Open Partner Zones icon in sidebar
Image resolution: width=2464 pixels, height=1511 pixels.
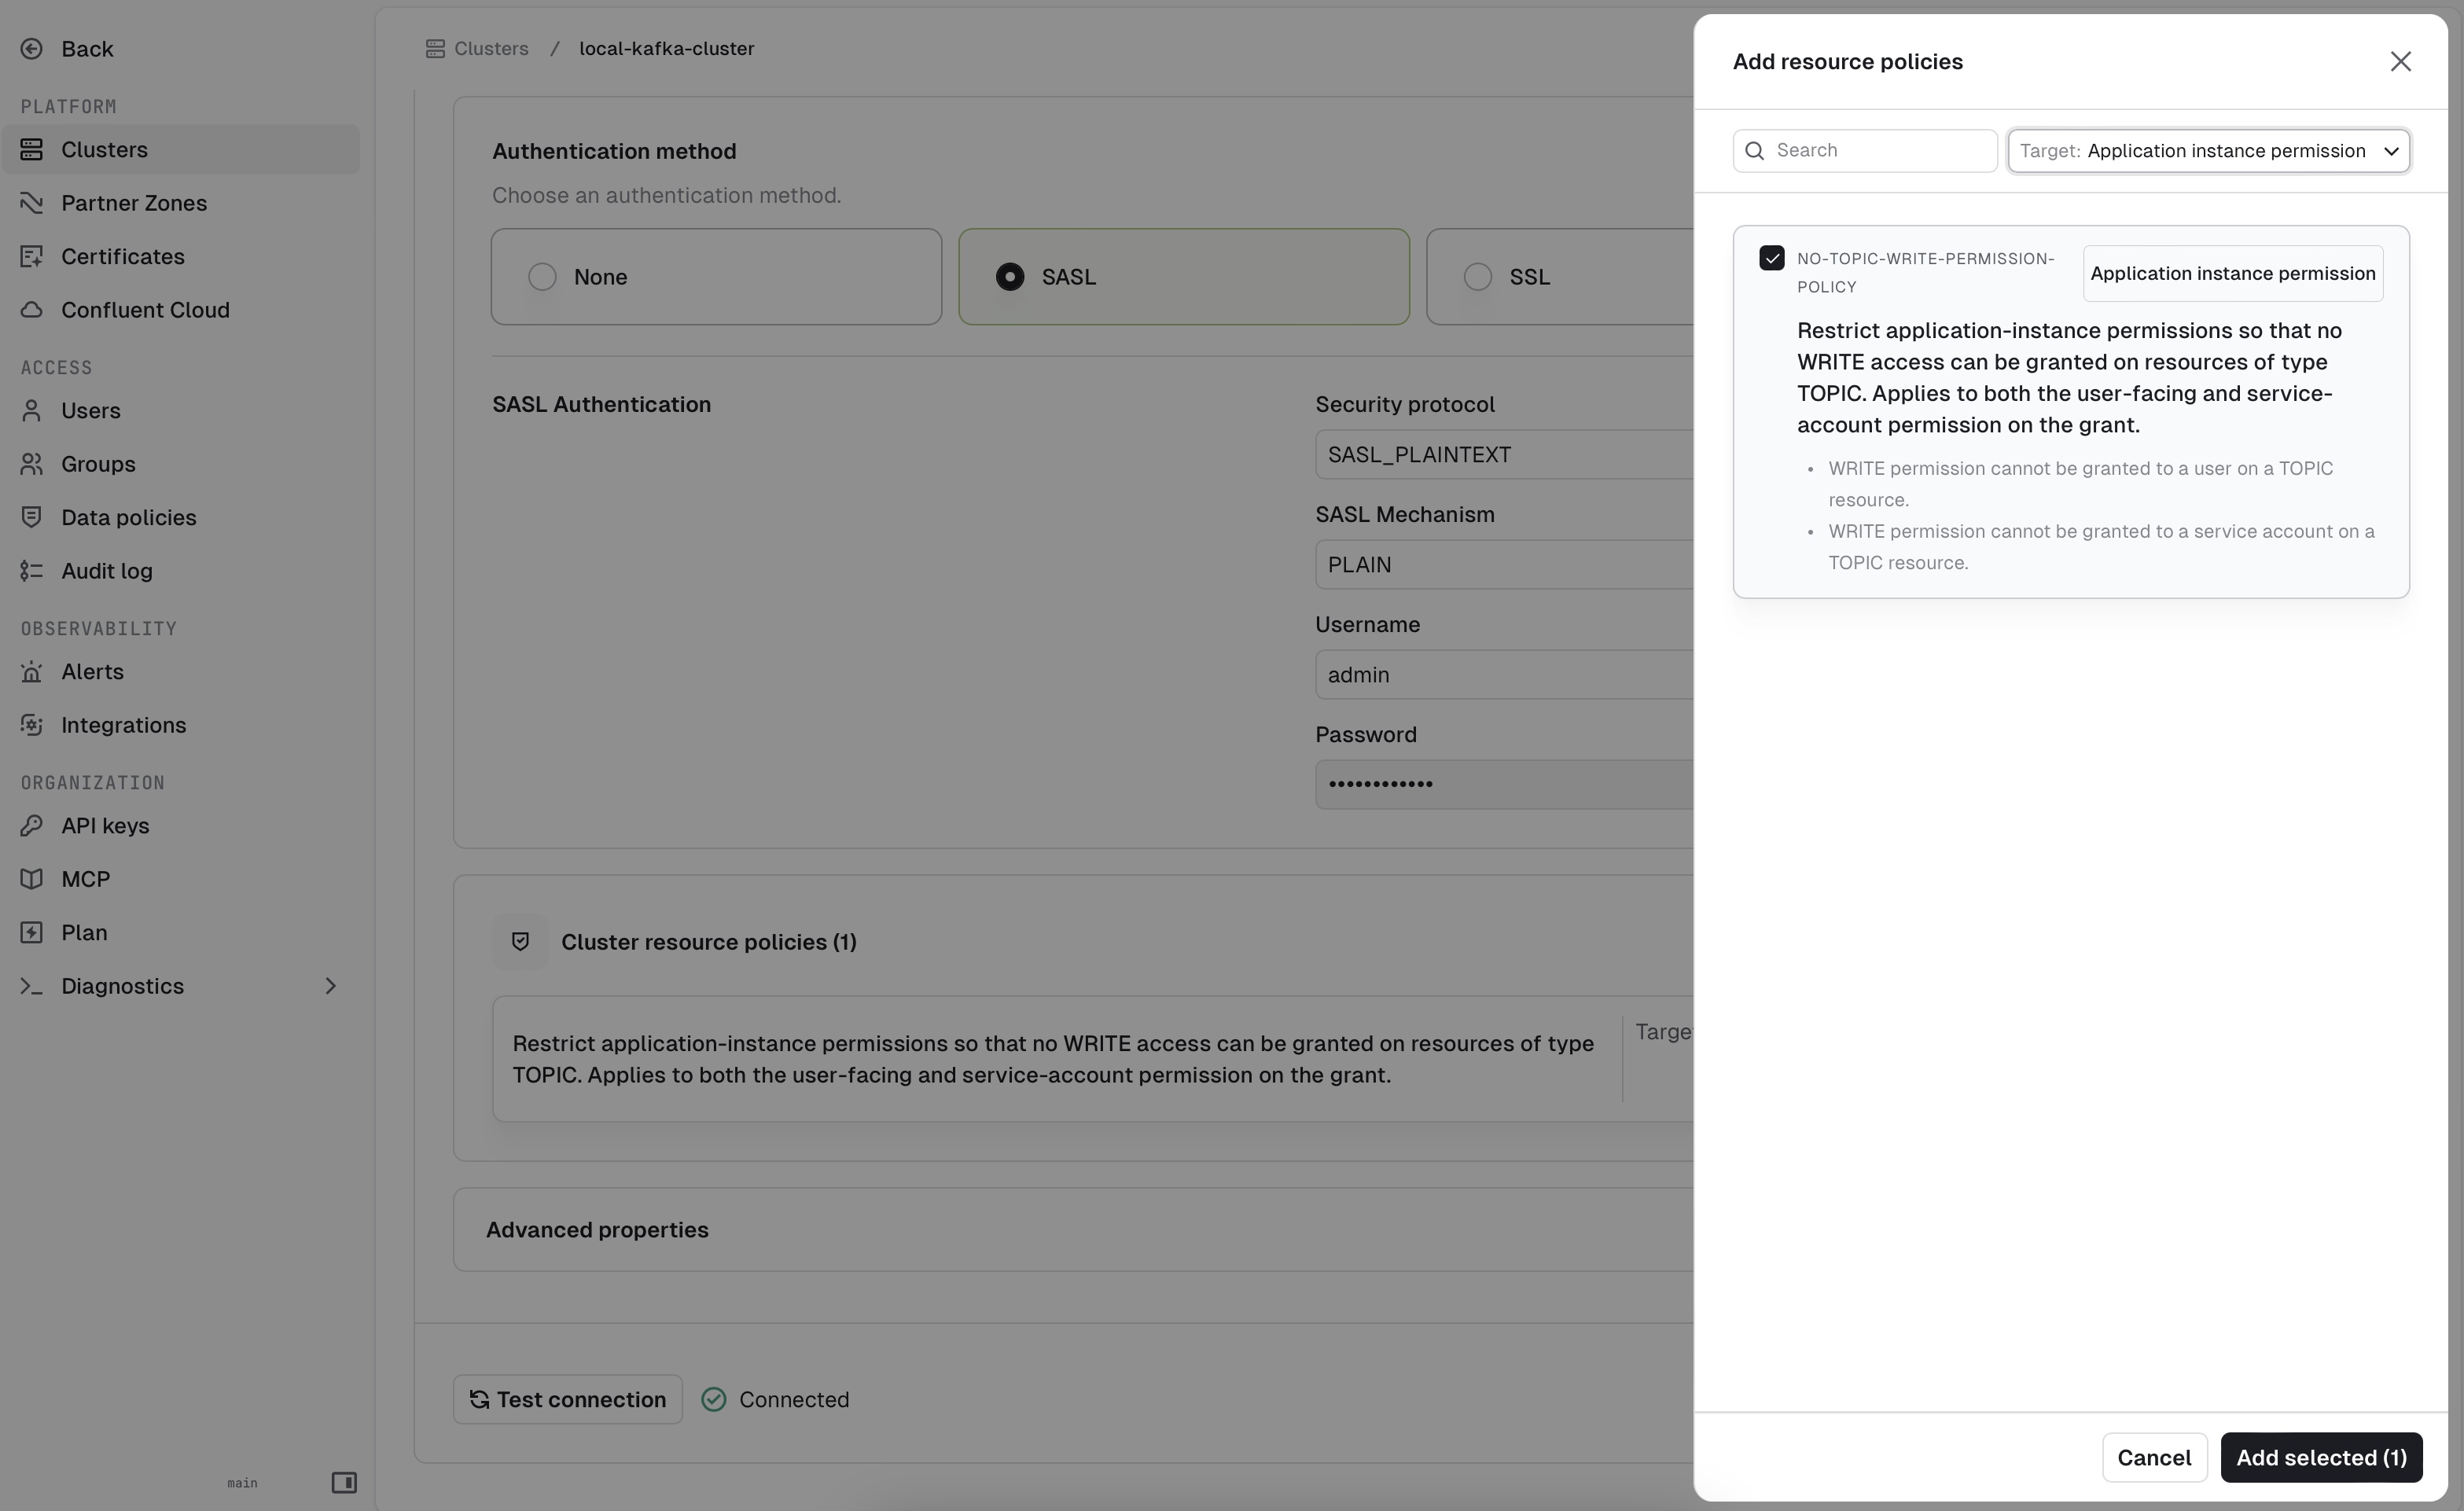(32, 203)
